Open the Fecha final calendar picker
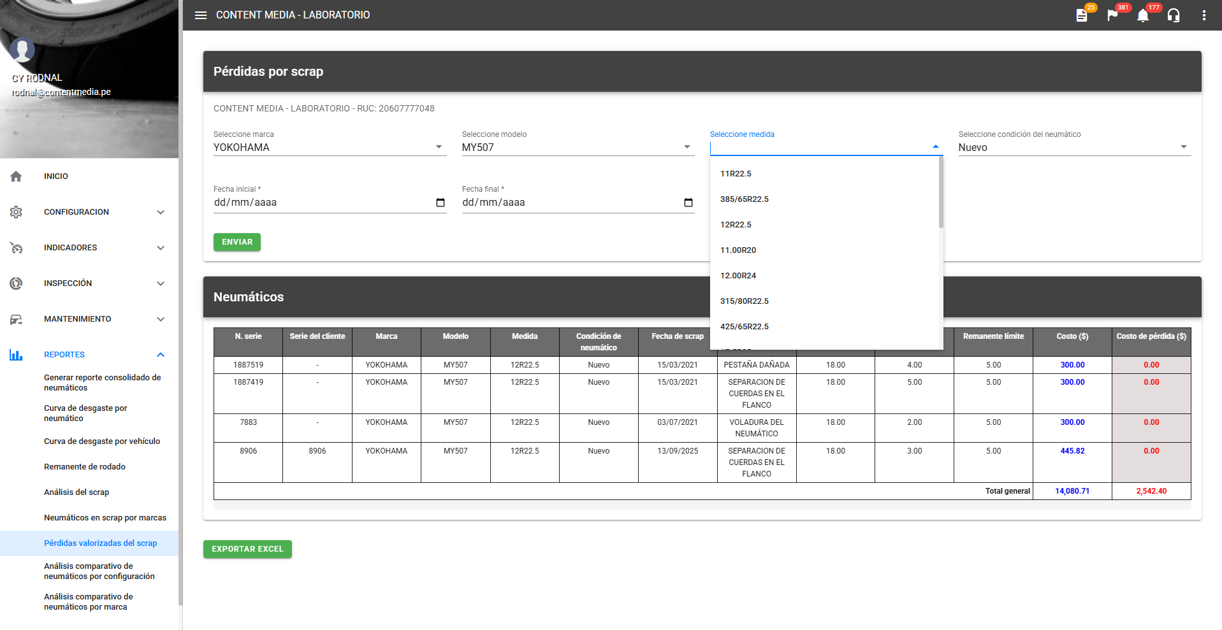Viewport: 1222px width, 630px height. coord(688,203)
